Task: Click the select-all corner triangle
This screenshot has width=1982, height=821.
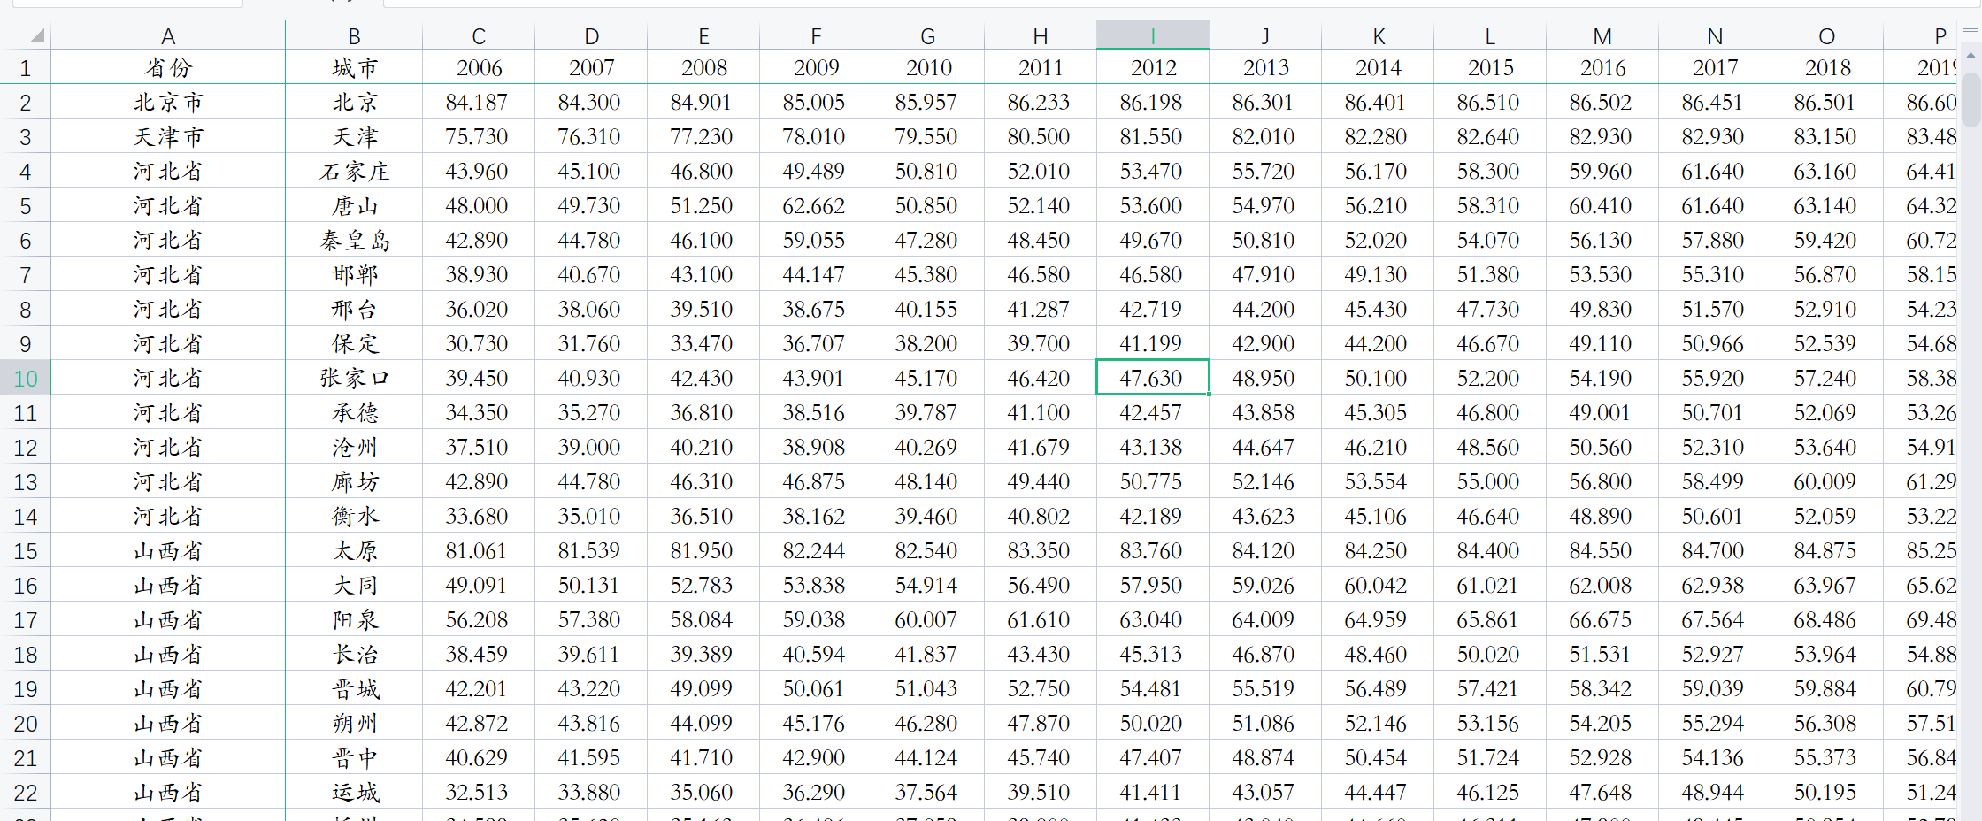Action: [36, 35]
